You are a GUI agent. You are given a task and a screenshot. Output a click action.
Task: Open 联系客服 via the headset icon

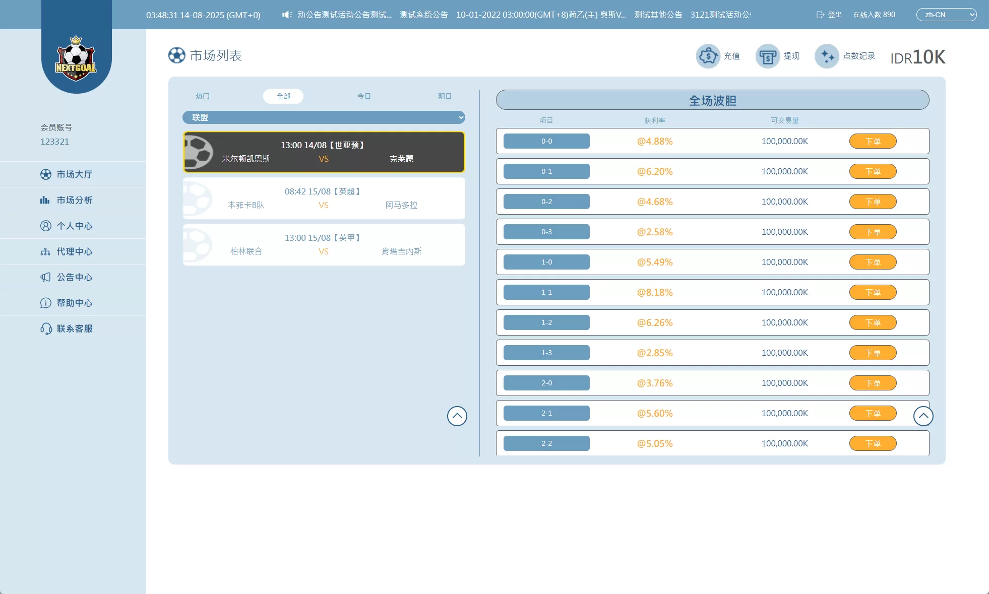(45, 328)
